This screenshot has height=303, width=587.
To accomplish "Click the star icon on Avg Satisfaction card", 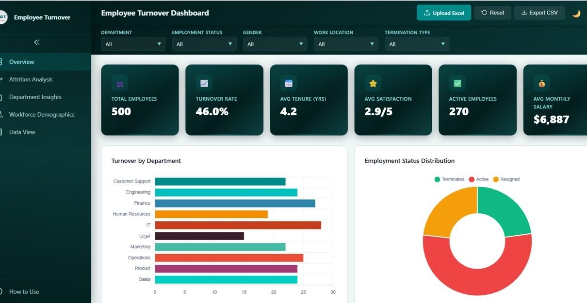I will (x=373, y=83).
